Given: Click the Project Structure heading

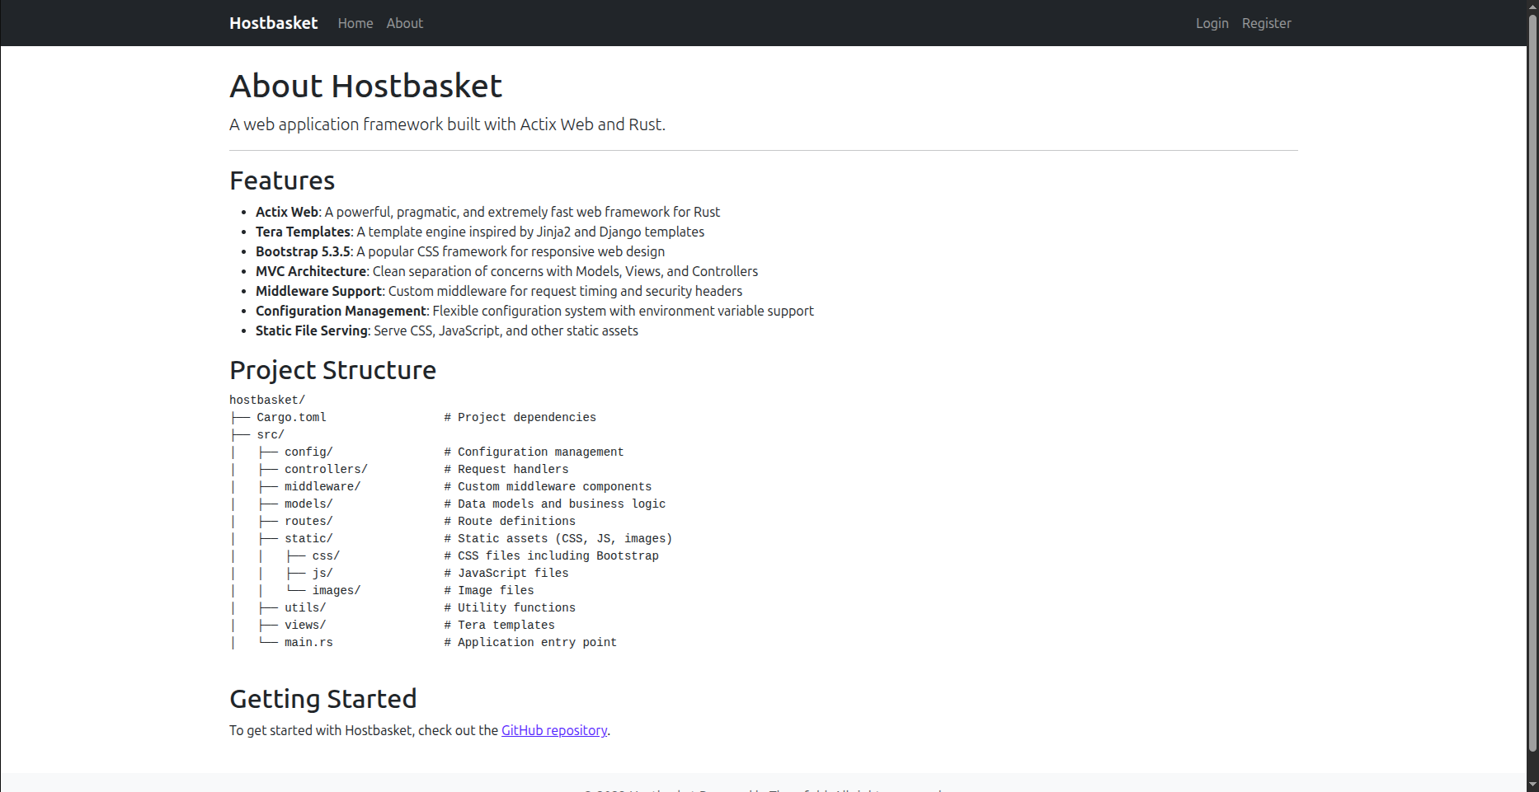Looking at the screenshot, I should pyautogui.click(x=332, y=370).
